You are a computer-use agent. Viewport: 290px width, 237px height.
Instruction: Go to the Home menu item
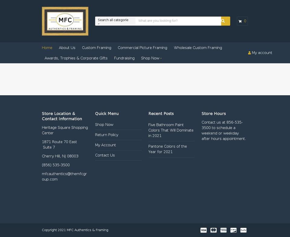click(x=47, y=48)
